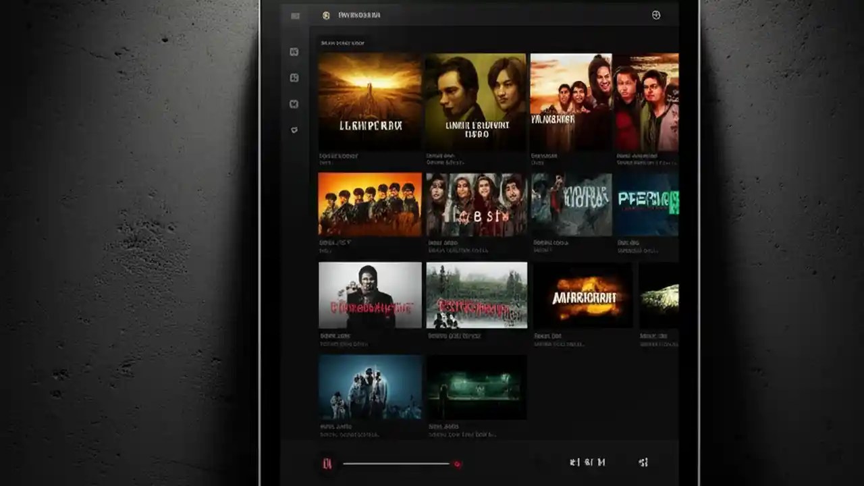Image resolution: width=864 pixels, height=486 pixels.
Task: Expand the section header above the first row
Action: 344,43
